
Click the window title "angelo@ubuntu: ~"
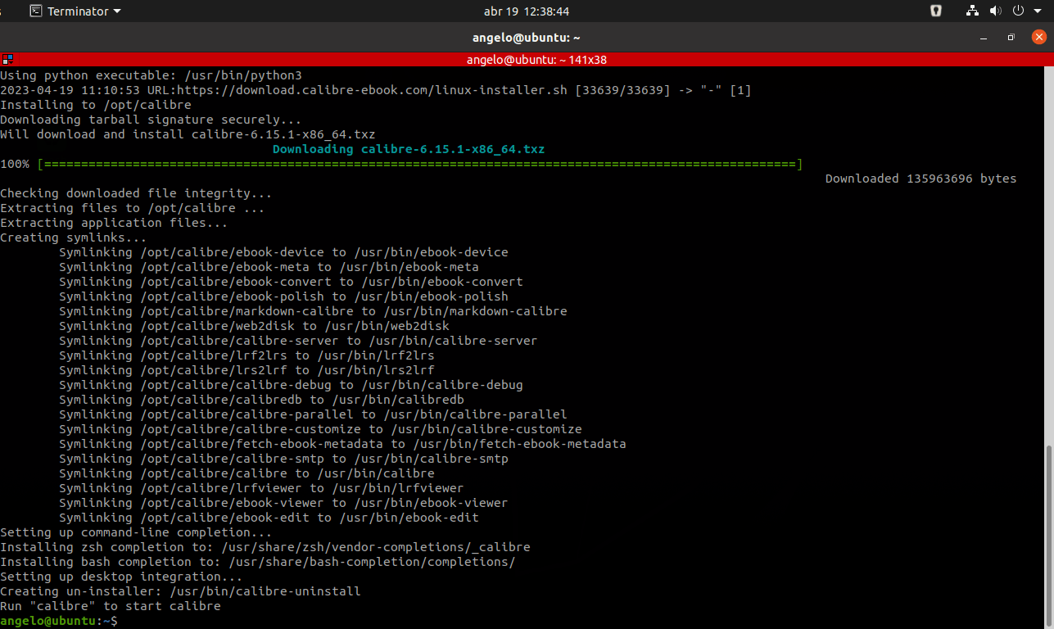tap(527, 38)
